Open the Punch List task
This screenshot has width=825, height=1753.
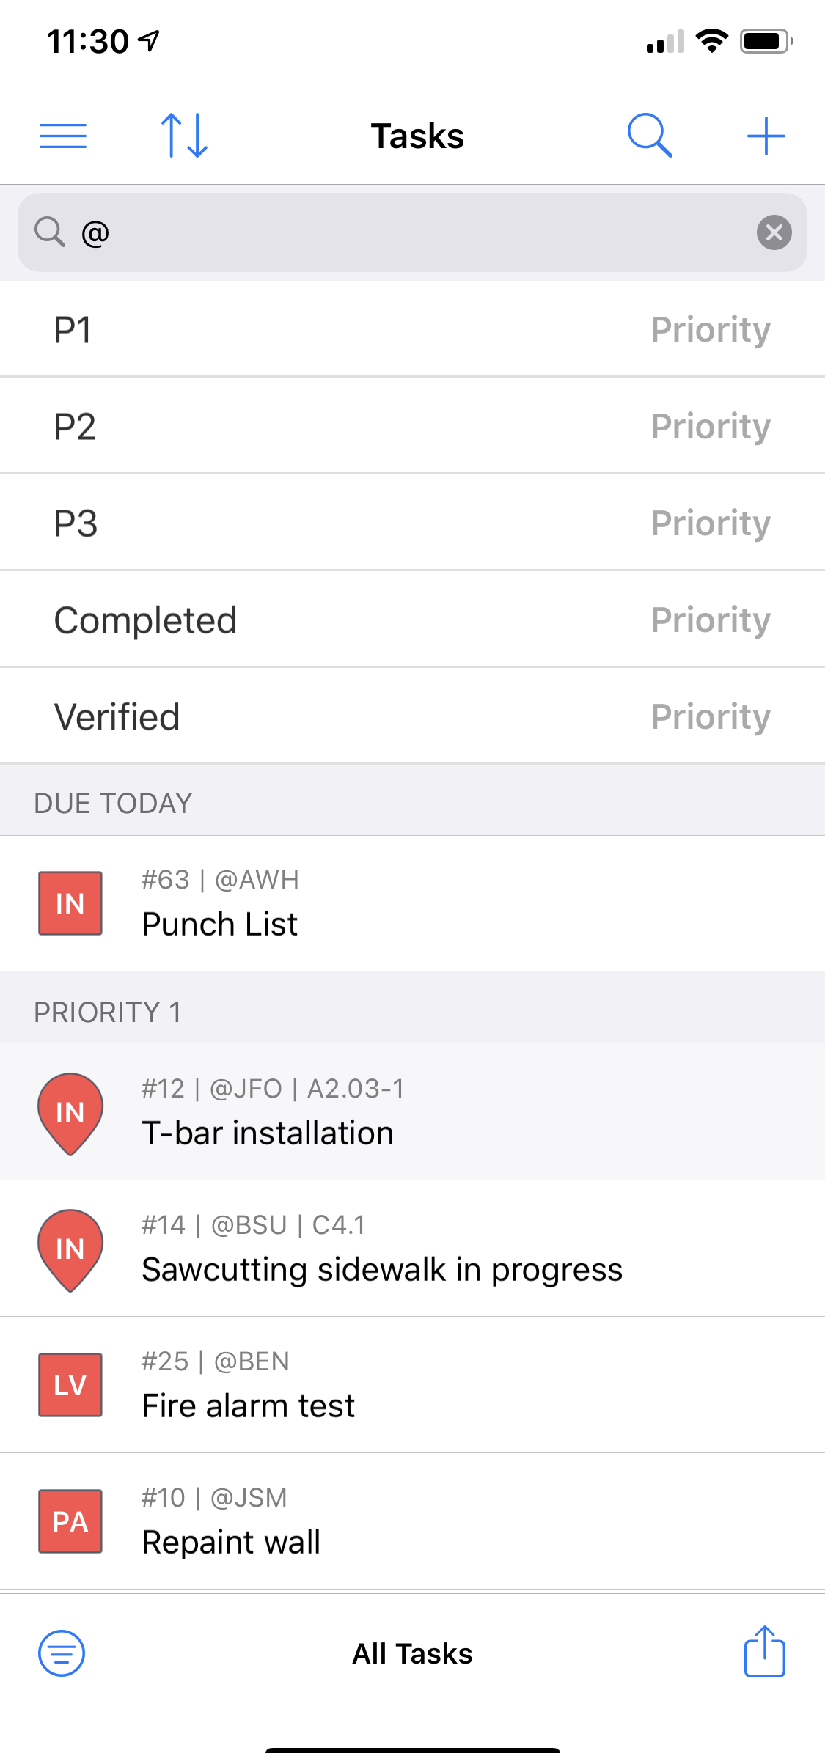(x=412, y=903)
